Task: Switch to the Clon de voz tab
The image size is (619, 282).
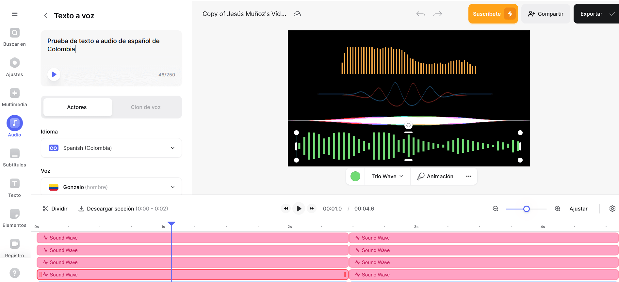Action: [x=146, y=107]
